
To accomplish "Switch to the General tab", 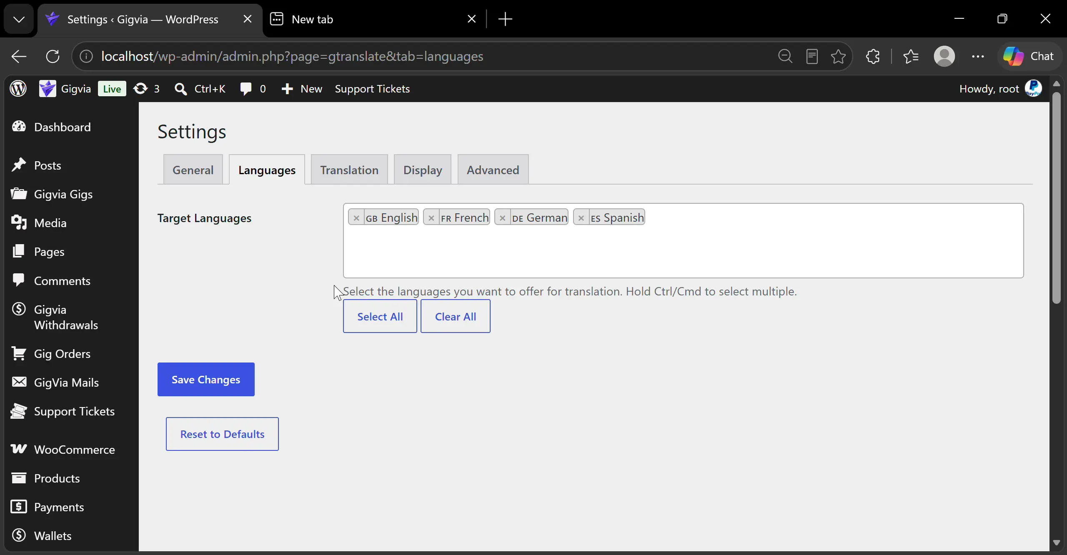I will coord(193,170).
